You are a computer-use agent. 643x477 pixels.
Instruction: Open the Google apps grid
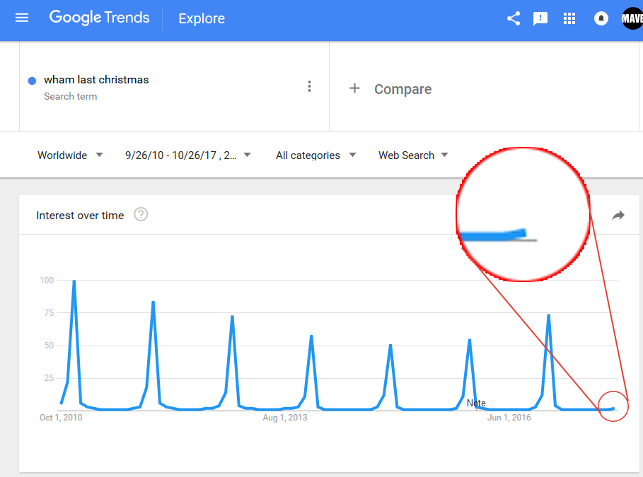click(569, 18)
